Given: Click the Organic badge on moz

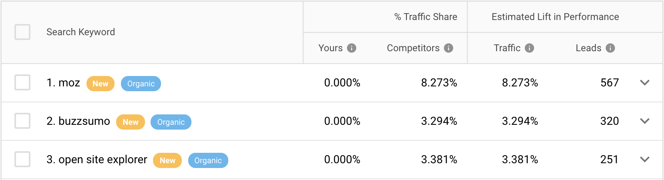Looking at the screenshot, I should [141, 84].
